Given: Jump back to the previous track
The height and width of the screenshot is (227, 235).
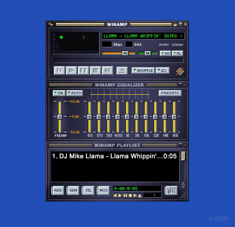Looking at the screenshot, I should (59, 71).
